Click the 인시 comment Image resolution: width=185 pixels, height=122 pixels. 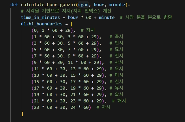[116, 43]
